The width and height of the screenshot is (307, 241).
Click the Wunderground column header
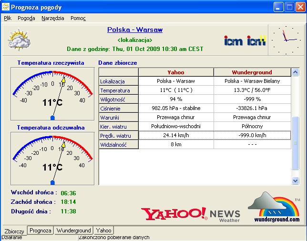(x=252, y=72)
